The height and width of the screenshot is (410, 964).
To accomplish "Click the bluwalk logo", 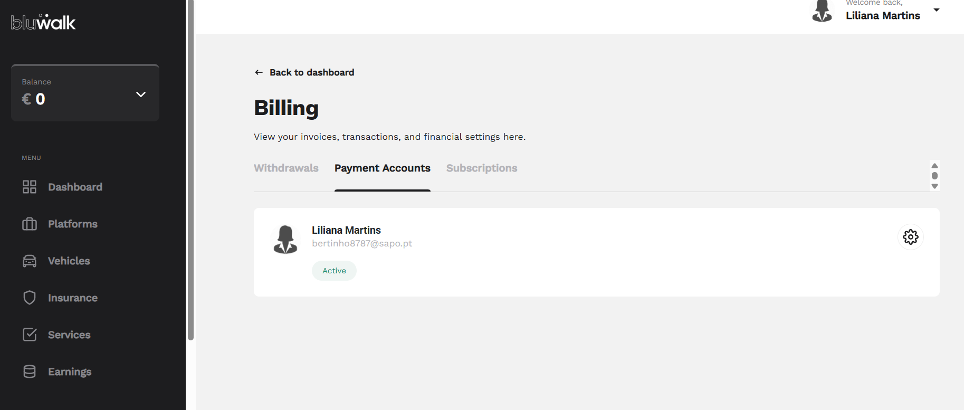I will 43,22.
